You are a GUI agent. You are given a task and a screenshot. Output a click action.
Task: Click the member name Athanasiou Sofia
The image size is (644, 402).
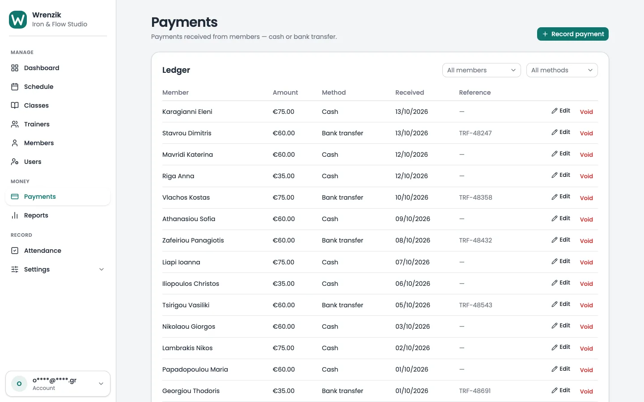[x=189, y=219]
